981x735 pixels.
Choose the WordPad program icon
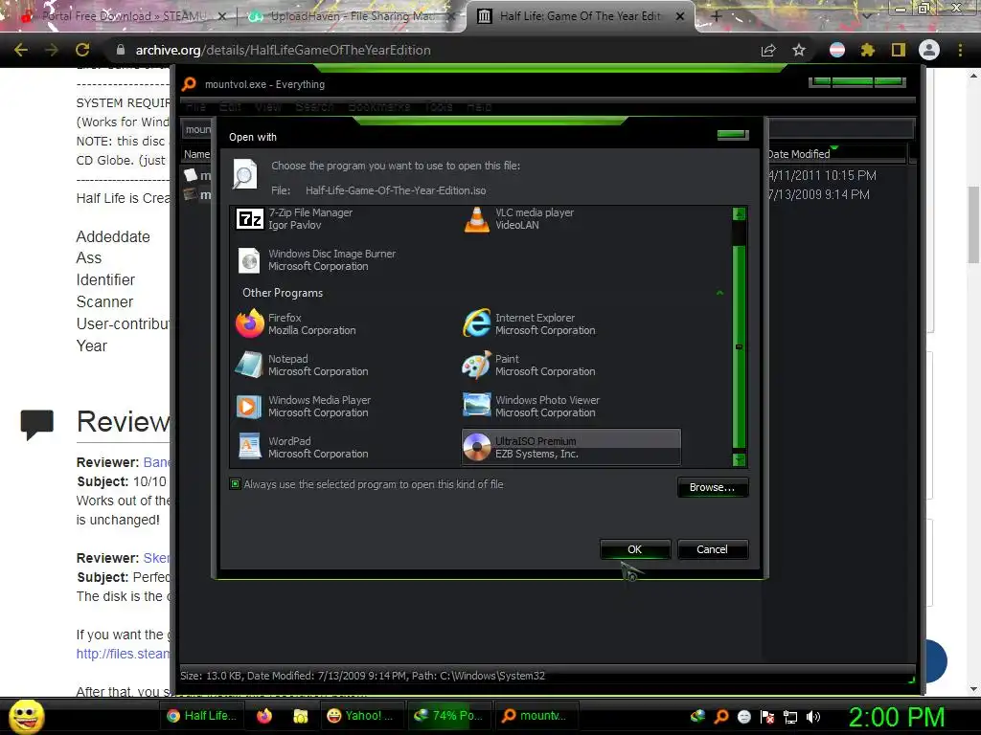(x=249, y=447)
